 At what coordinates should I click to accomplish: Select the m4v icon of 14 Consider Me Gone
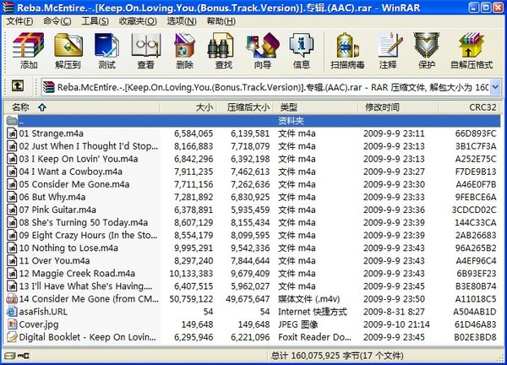12,299
